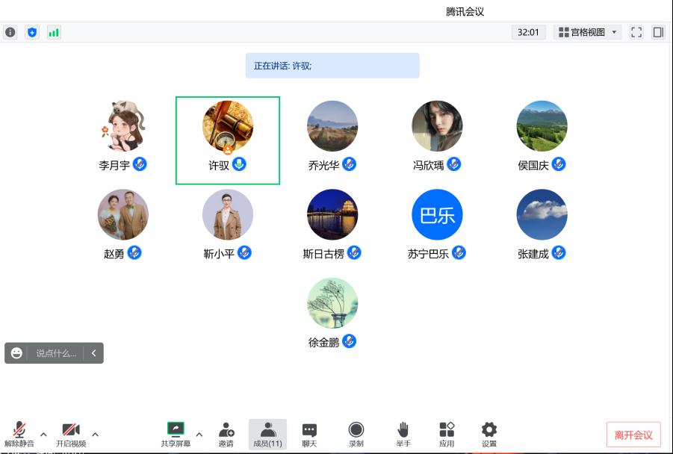Open the 宫格视图 view dropdown
This screenshot has width=673, height=454.
click(x=587, y=32)
